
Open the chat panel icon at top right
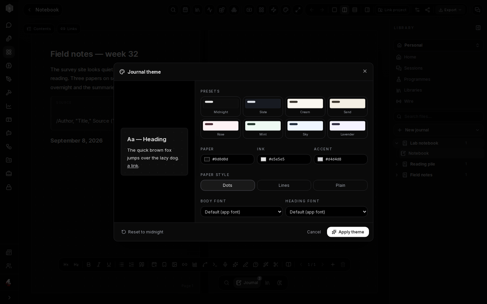478,10
